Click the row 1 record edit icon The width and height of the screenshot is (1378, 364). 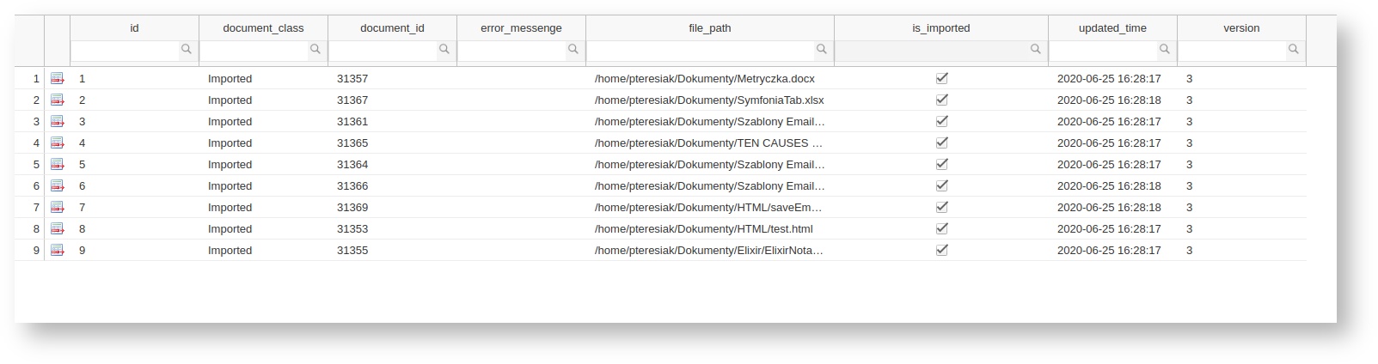click(58, 79)
